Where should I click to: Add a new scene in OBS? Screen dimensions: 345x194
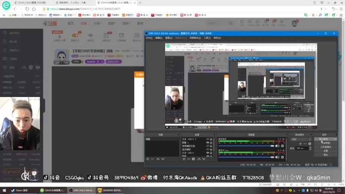tap(147, 159)
